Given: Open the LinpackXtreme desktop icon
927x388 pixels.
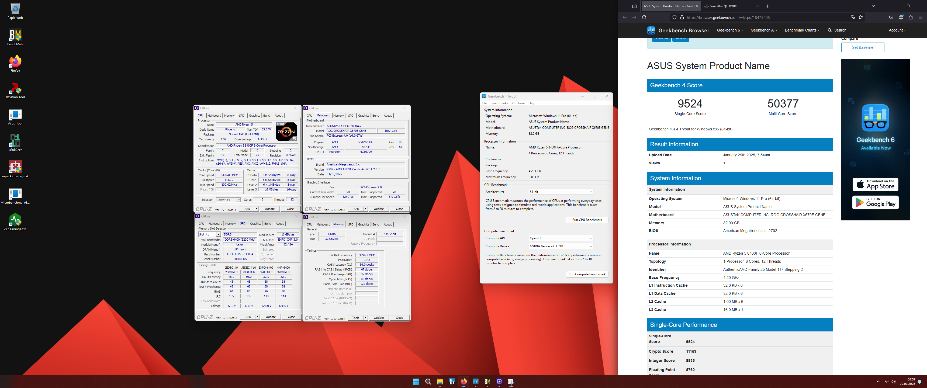Looking at the screenshot, I should 15,169.
